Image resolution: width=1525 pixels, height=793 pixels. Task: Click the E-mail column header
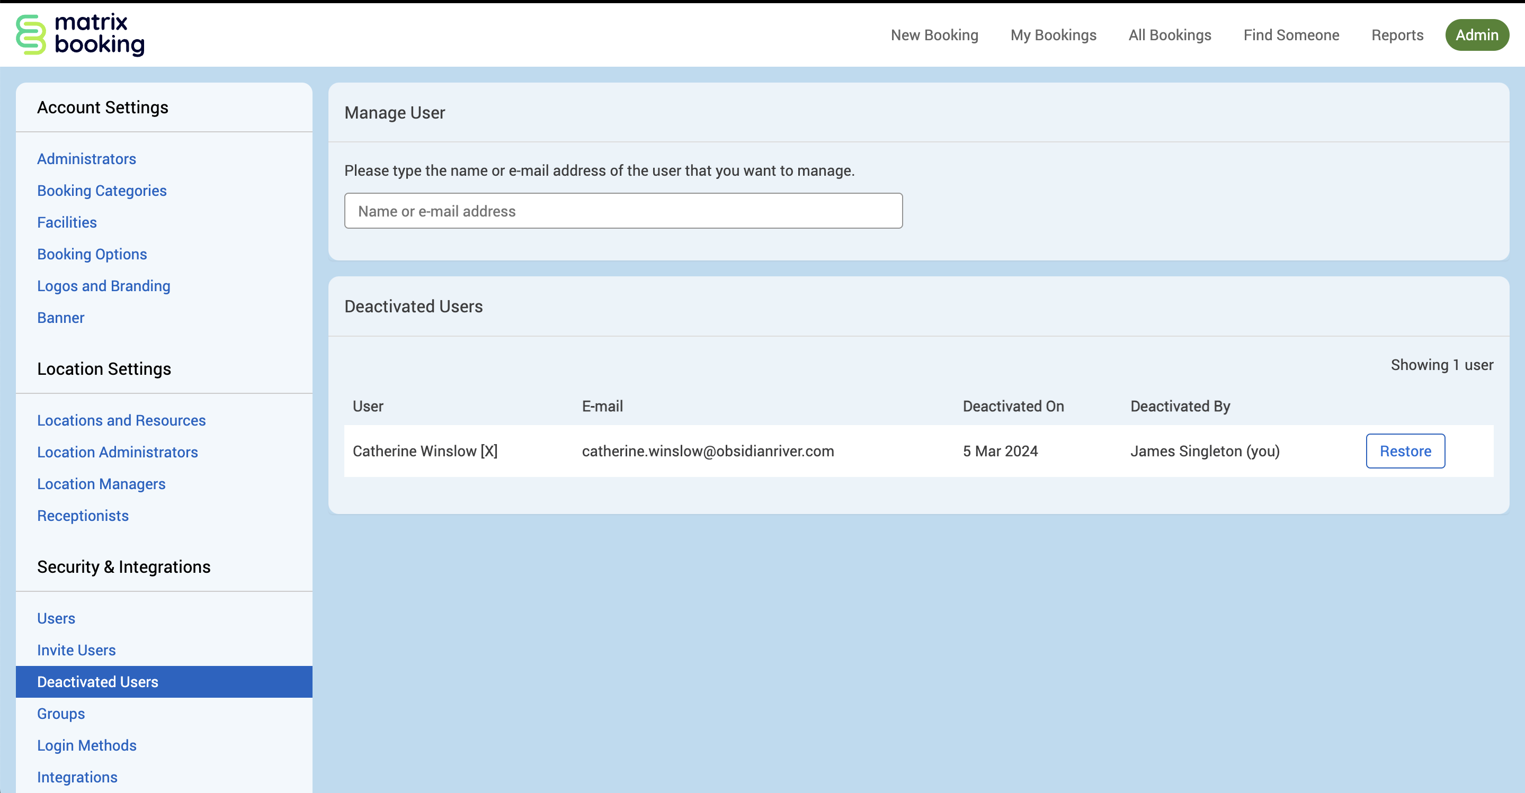click(x=602, y=406)
